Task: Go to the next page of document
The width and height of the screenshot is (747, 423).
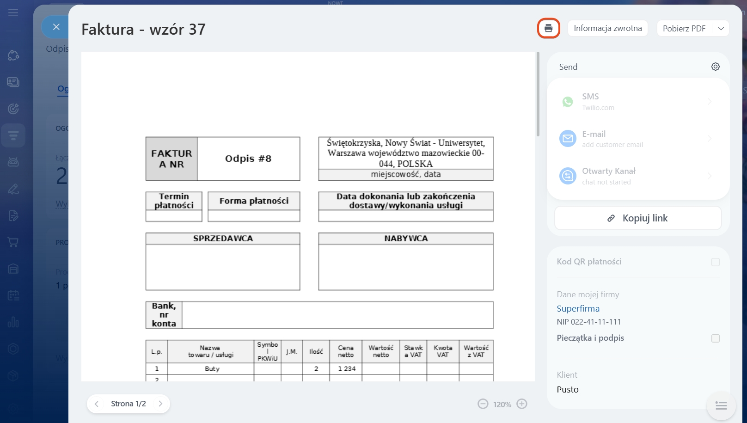Action: 160,404
